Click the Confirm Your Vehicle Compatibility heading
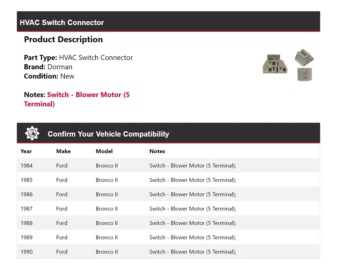Screen dimensions: 337x270 (x=108, y=134)
